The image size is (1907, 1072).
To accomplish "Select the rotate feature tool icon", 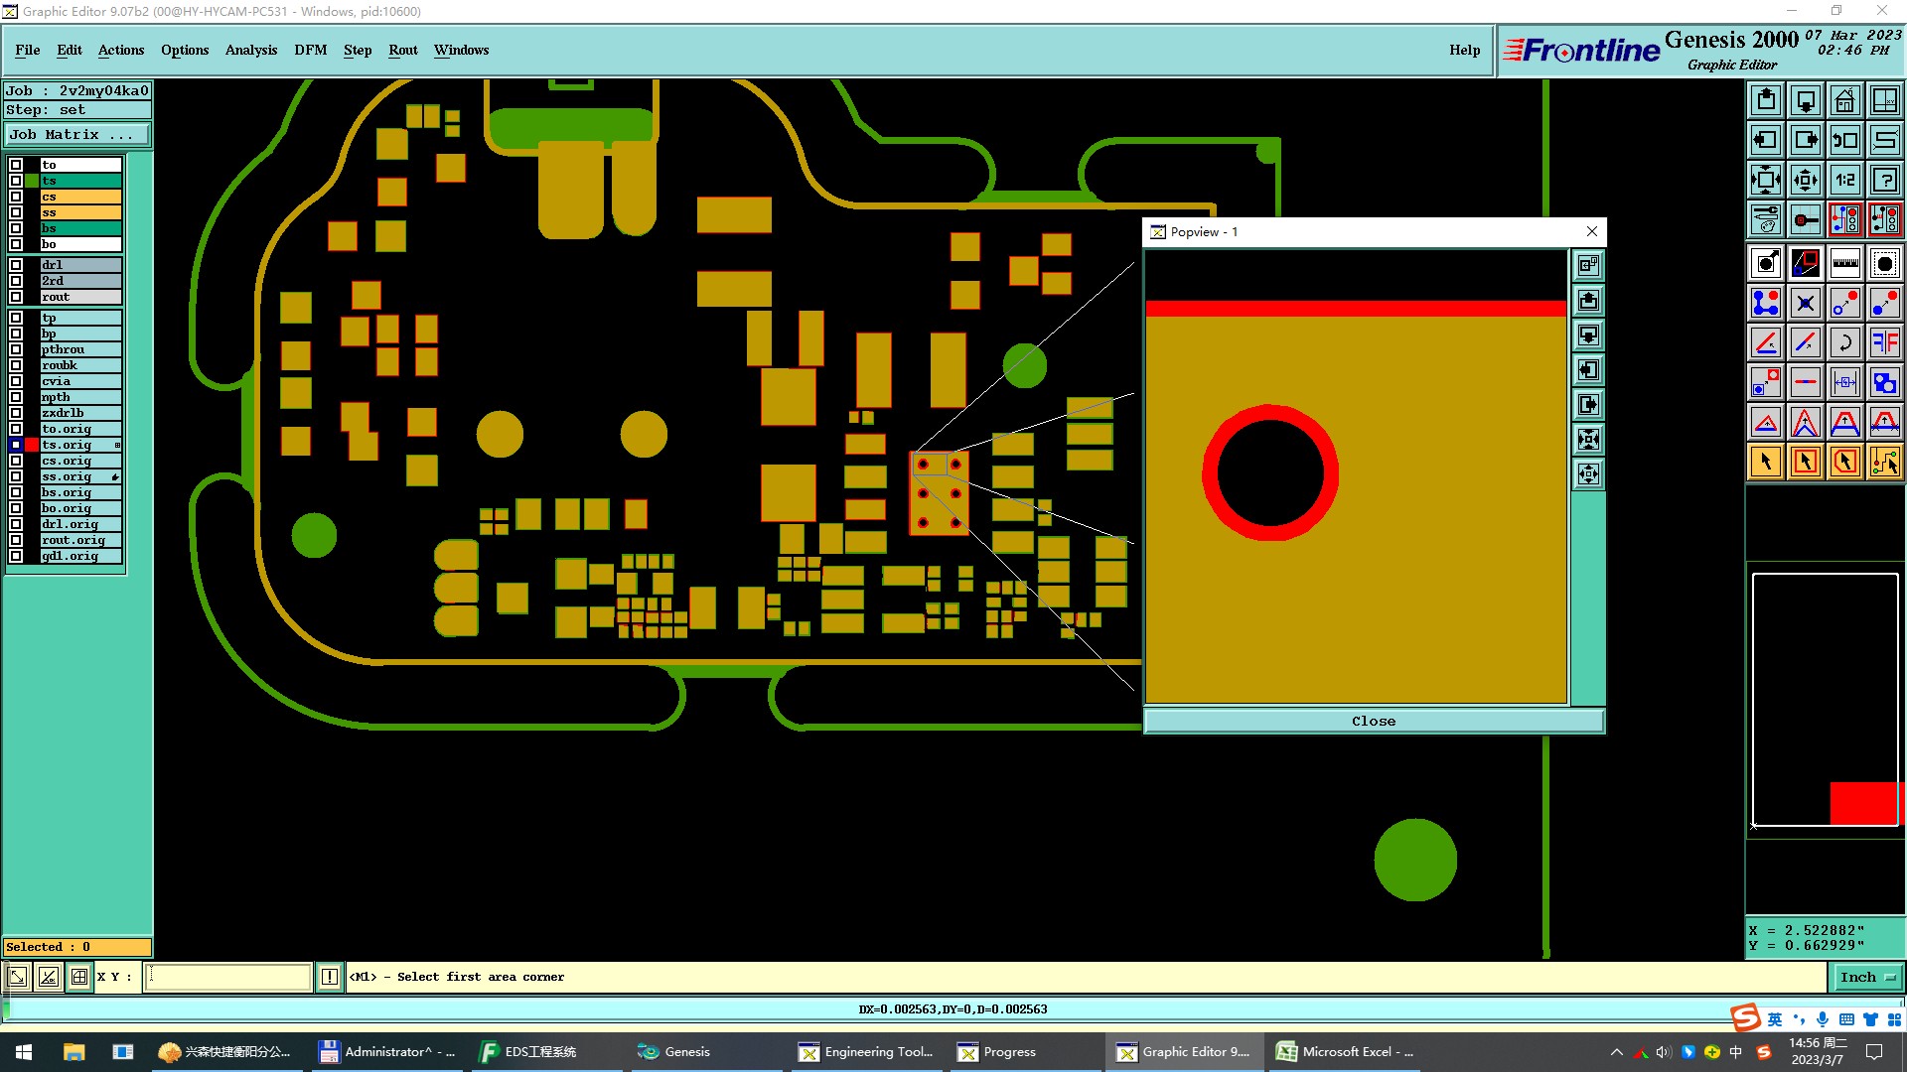I will point(1844,342).
